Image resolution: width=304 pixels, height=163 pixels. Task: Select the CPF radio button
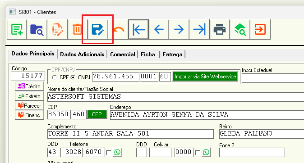(55, 77)
